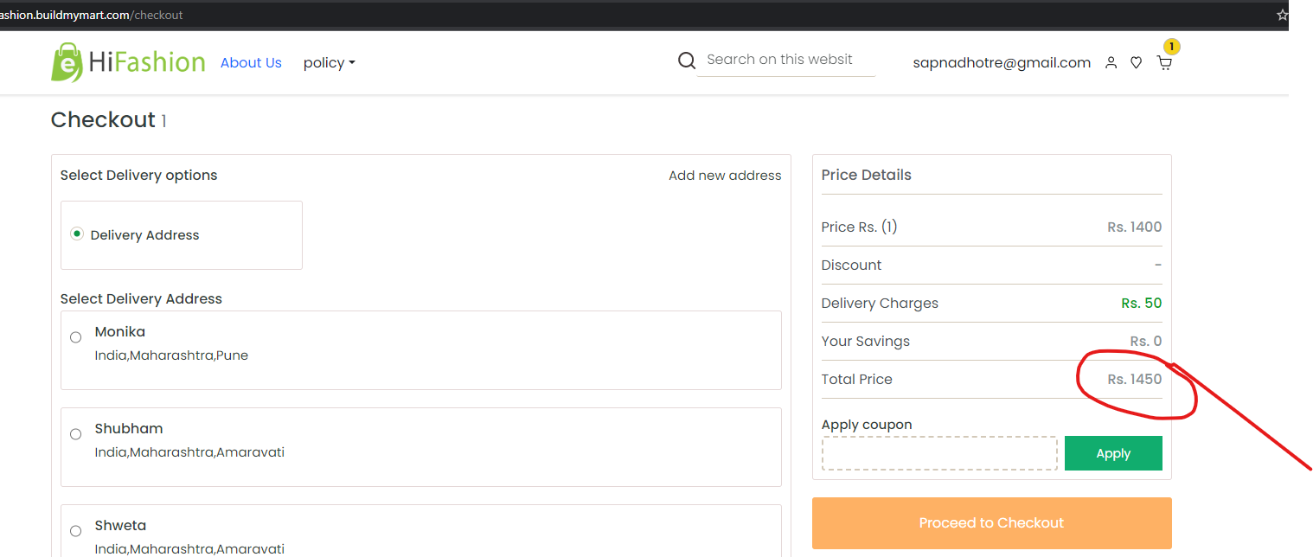Apply the coupon code
The width and height of the screenshot is (1313, 557).
pos(1113,453)
